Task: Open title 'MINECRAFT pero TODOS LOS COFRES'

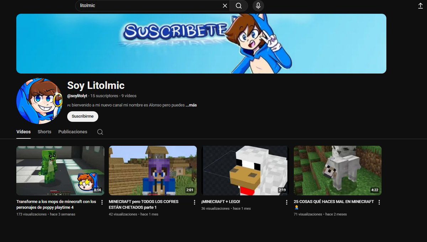Action: coord(144,204)
